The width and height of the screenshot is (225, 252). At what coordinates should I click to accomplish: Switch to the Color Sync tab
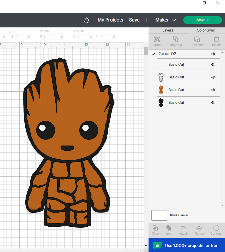(206, 30)
